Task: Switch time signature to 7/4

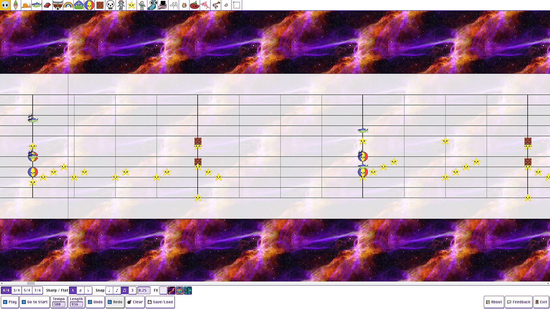Action: click(38, 290)
